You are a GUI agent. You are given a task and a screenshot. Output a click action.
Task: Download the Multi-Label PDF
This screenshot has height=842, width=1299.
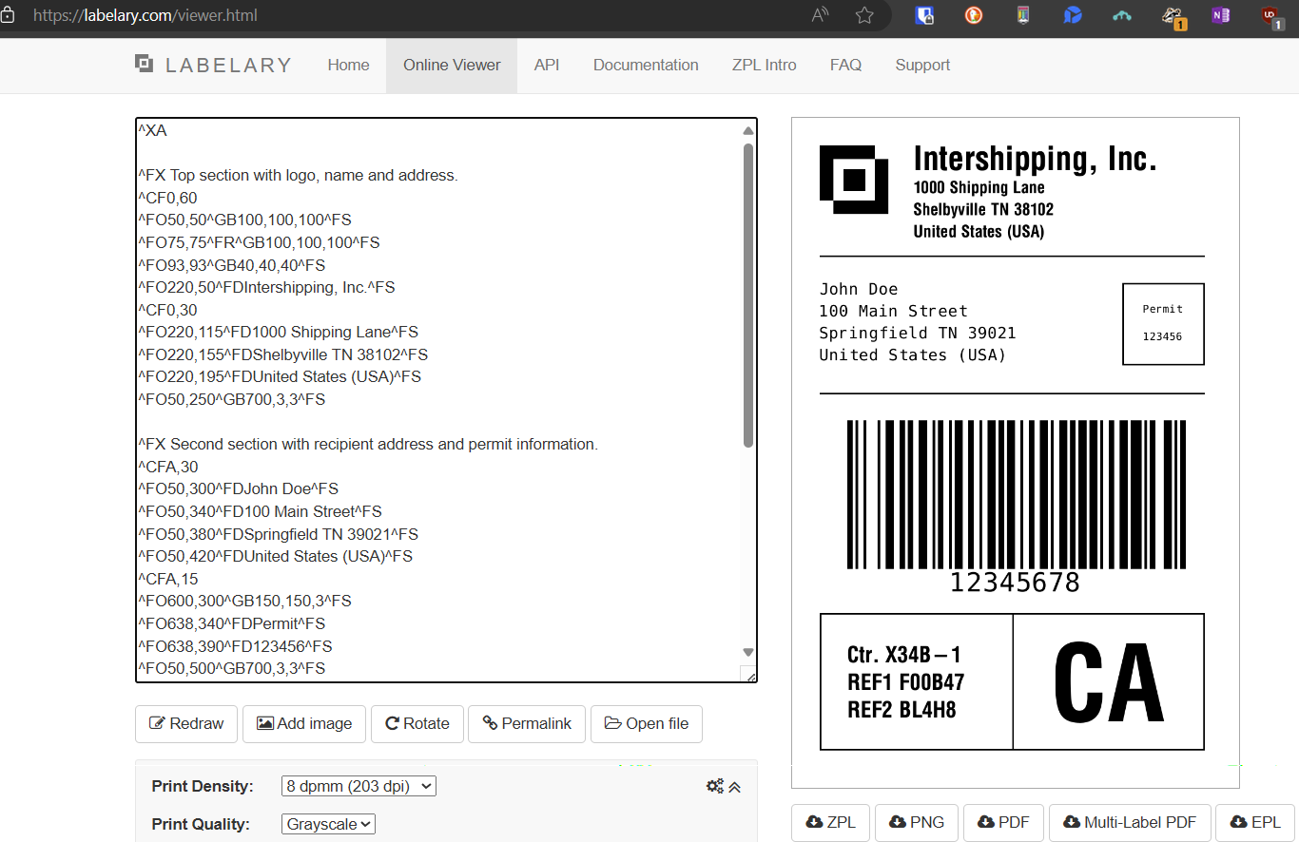(1129, 822)
